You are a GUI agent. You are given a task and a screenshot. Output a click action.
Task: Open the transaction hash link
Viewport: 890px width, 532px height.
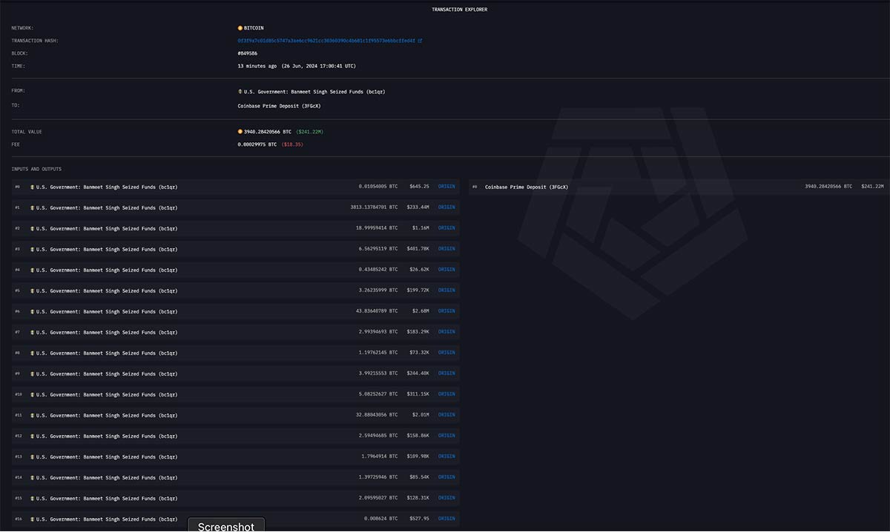[x=326, y=41]
